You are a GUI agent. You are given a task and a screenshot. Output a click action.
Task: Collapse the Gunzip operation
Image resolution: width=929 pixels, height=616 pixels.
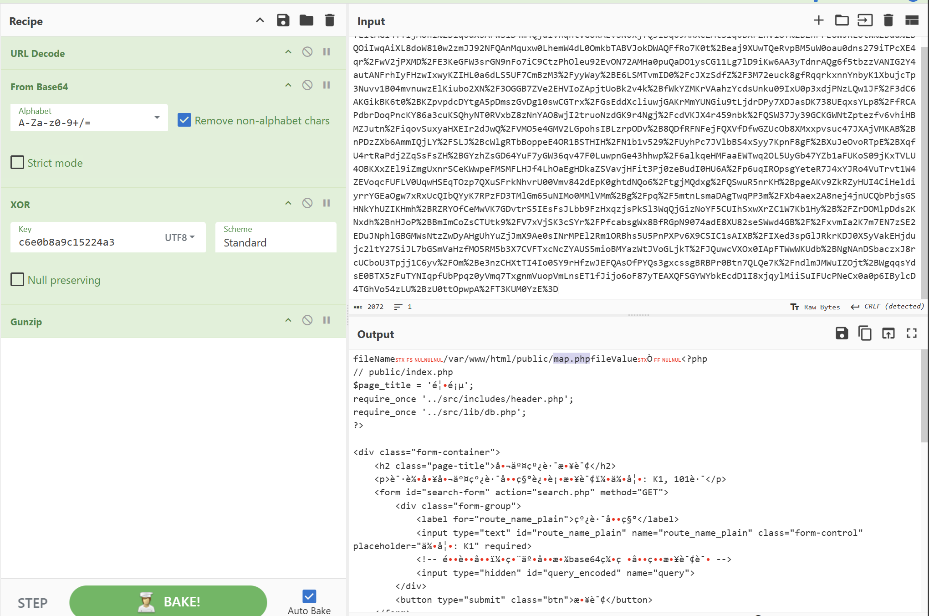[x=288, y=320]
